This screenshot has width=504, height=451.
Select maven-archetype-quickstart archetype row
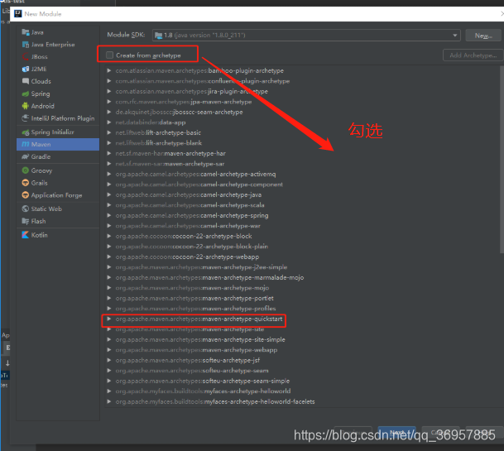199,319
